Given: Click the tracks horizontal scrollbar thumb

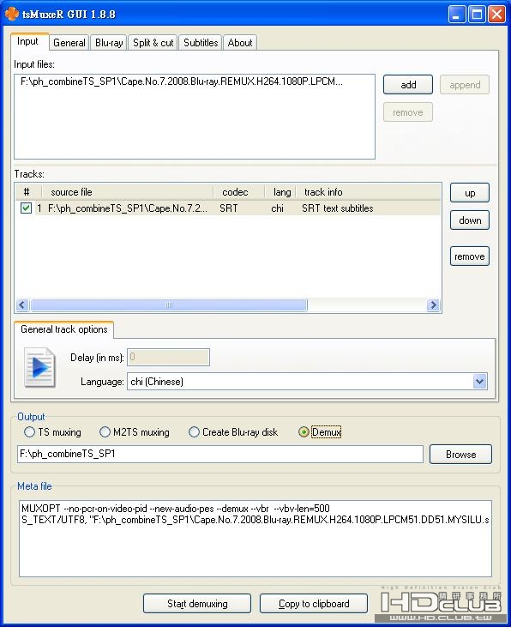Looking at the screenshot, I should (169, 305).
